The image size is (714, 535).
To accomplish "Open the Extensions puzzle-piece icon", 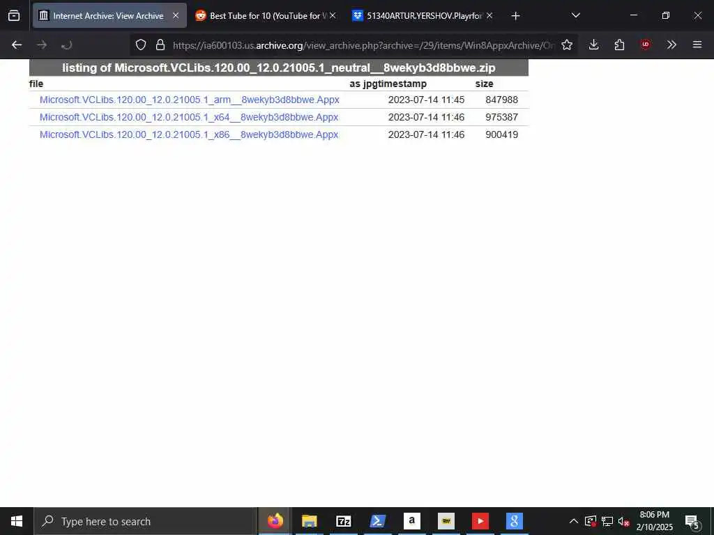I will 619,45.
